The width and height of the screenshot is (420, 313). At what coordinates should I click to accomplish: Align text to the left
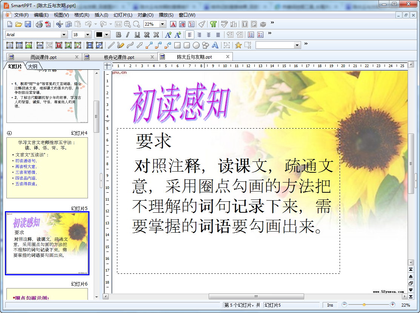pyautogui.click(x=190, y=35)
